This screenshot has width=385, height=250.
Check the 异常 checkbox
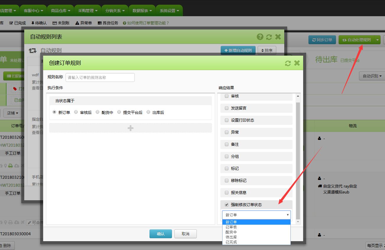coord(227,132)
